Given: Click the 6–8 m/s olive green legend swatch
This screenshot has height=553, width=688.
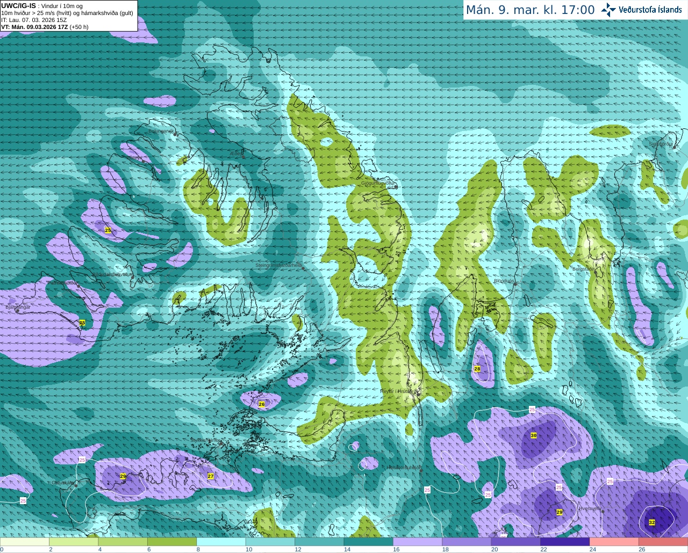Looking at the screenshot, I should click(172, 542).
